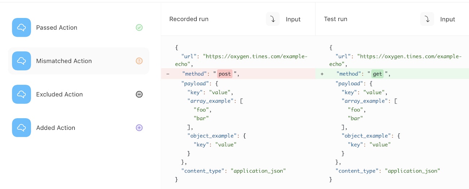
Task: Select the Mismatched Action list item
Action: click(x=64, y=61)
